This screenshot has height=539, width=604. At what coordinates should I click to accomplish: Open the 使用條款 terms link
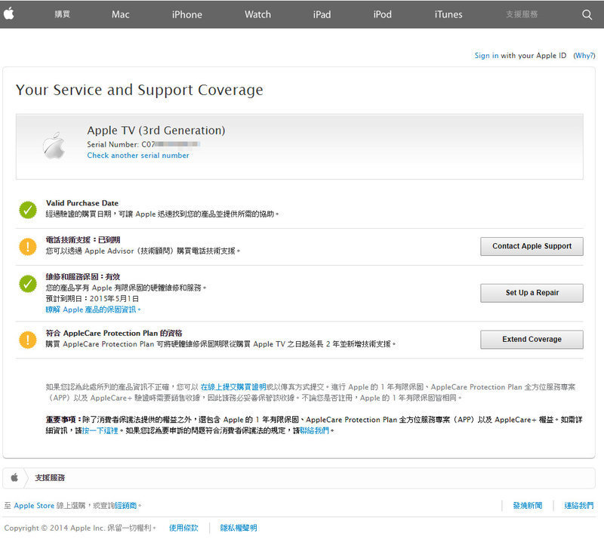click(183, 528)
